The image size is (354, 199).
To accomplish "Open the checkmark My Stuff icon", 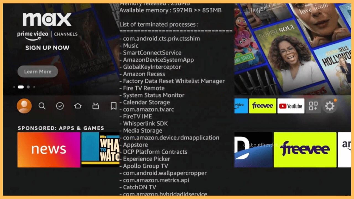I will click(x=60, y=106).
